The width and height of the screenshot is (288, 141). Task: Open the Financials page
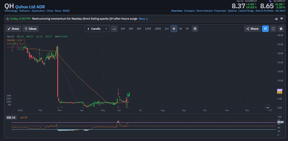[220, 11]
